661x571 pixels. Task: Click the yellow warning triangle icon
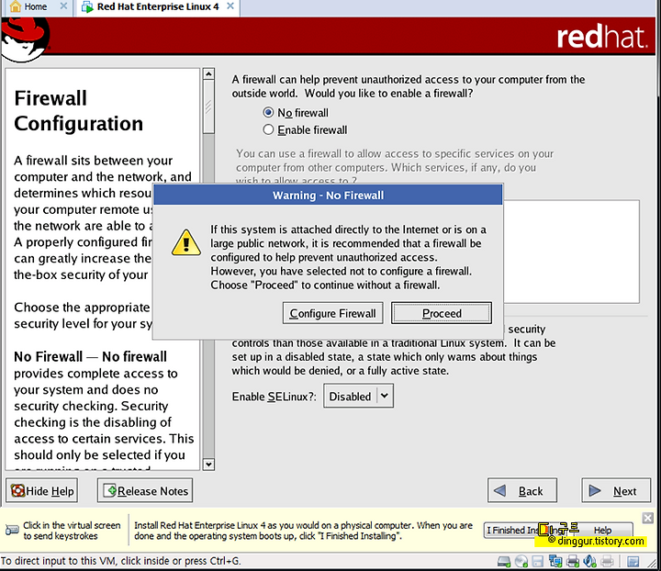click(185, 242)
